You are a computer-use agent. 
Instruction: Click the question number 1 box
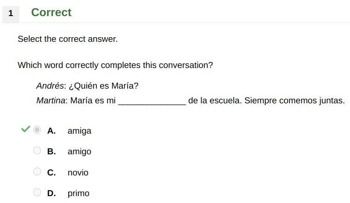[x=11, y=13]
